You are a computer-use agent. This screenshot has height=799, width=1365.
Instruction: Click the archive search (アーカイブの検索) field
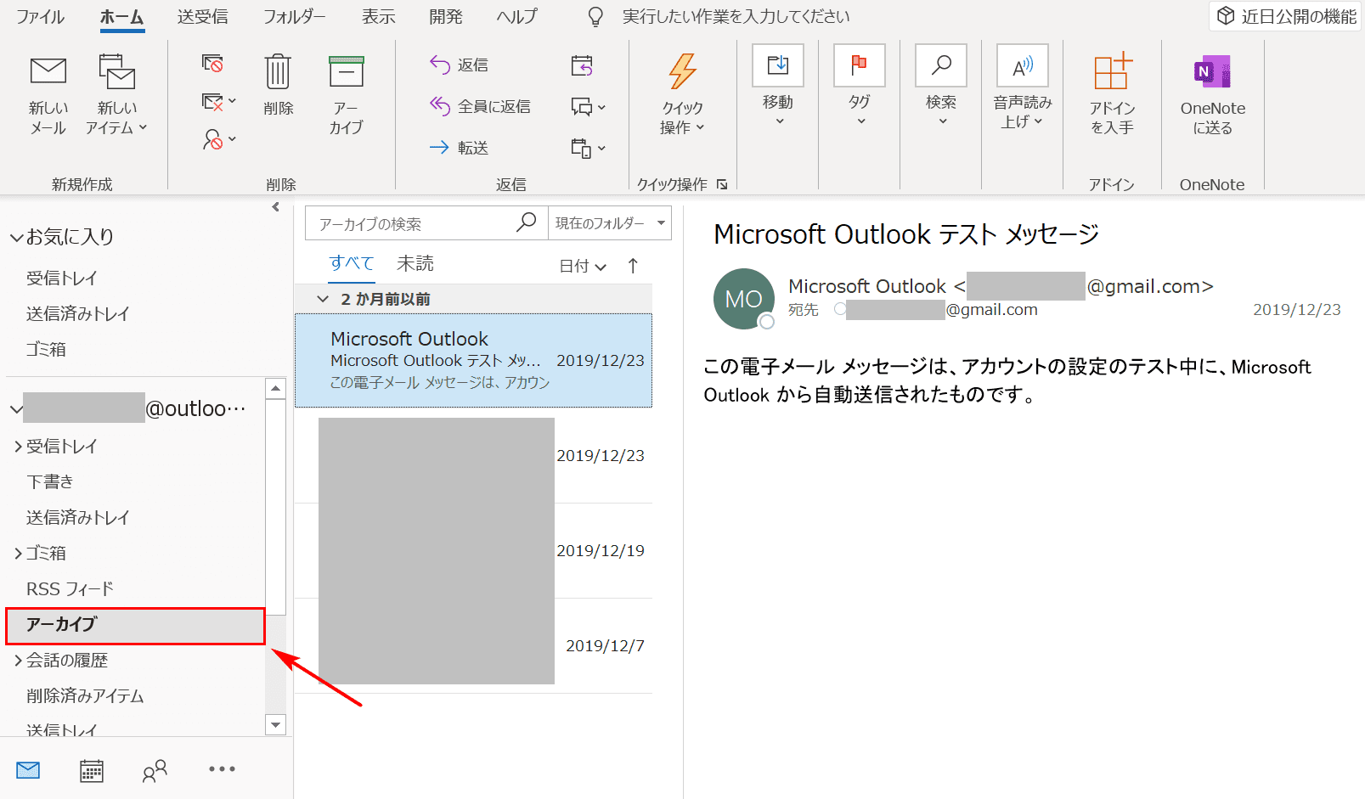tap(412, 224)
